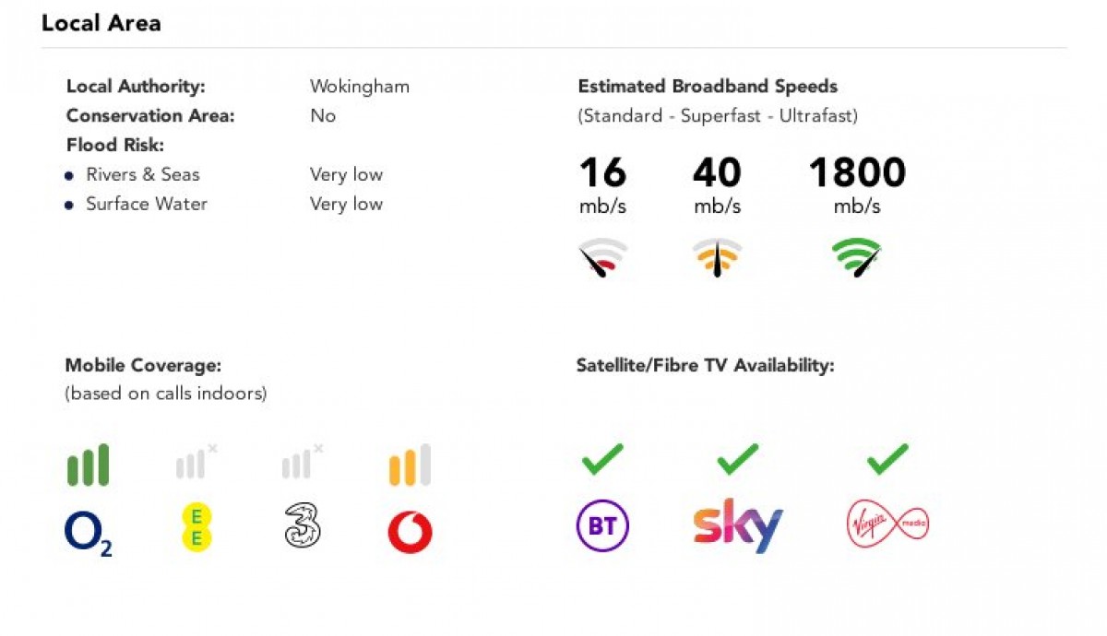Screen dimensions: 1107x636
Task: Click the green checkmark above BT
Action: click(x=602, y=459)
